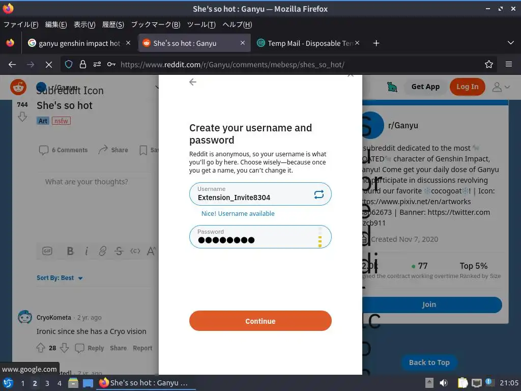This screenshot has height=391, width=521.
Task: Open the site permissions icon in the address bar
Action: (97, 65)
